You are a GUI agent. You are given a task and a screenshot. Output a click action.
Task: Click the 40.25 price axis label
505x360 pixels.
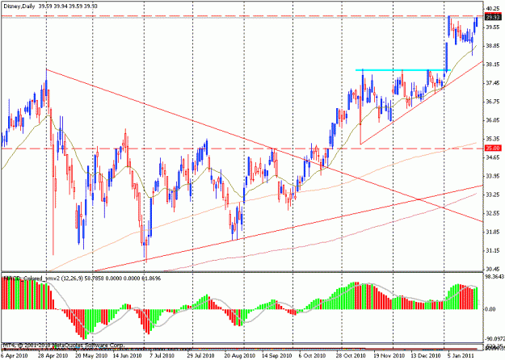tap(493, 9)
